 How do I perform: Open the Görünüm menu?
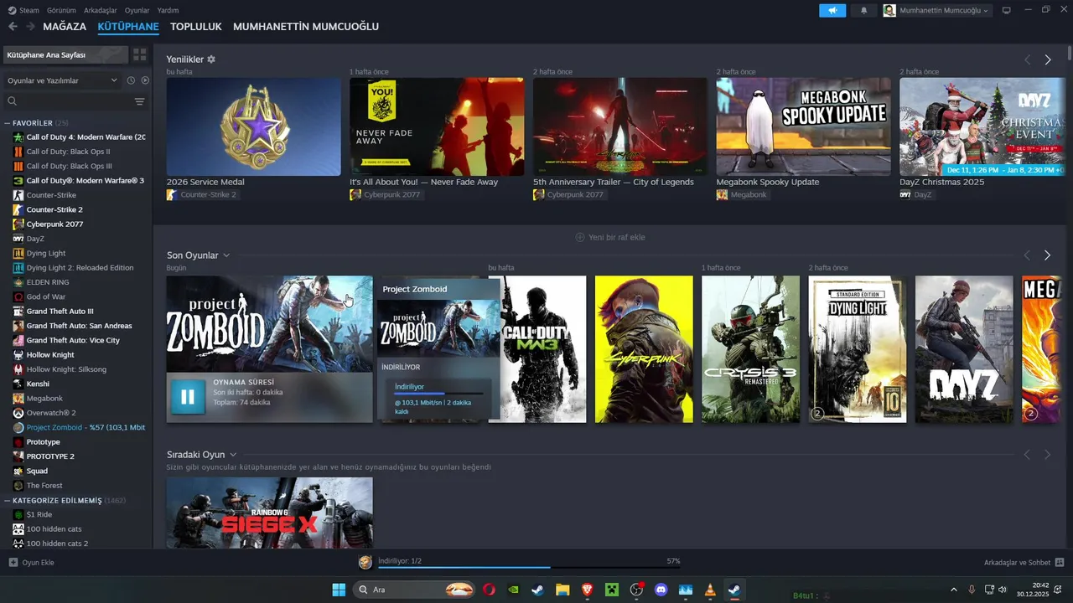(x=61, y=10)
